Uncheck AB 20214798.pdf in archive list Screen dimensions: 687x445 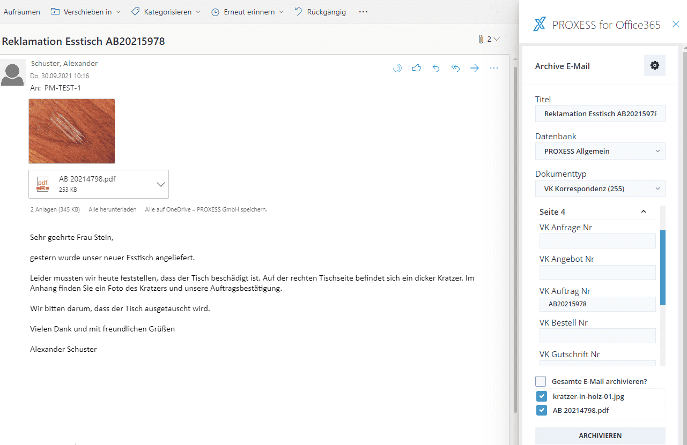coord(542,411)
